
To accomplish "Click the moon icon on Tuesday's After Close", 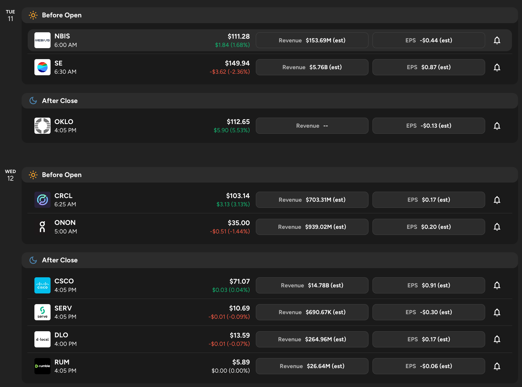I will (33, 101).
